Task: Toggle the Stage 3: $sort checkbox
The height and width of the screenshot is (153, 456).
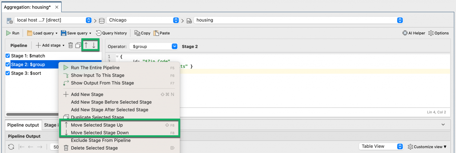Action: (8, 73)
